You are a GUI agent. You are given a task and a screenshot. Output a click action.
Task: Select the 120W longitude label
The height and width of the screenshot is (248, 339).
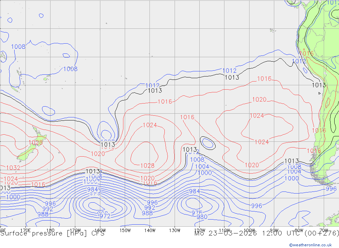click(200, 230)
